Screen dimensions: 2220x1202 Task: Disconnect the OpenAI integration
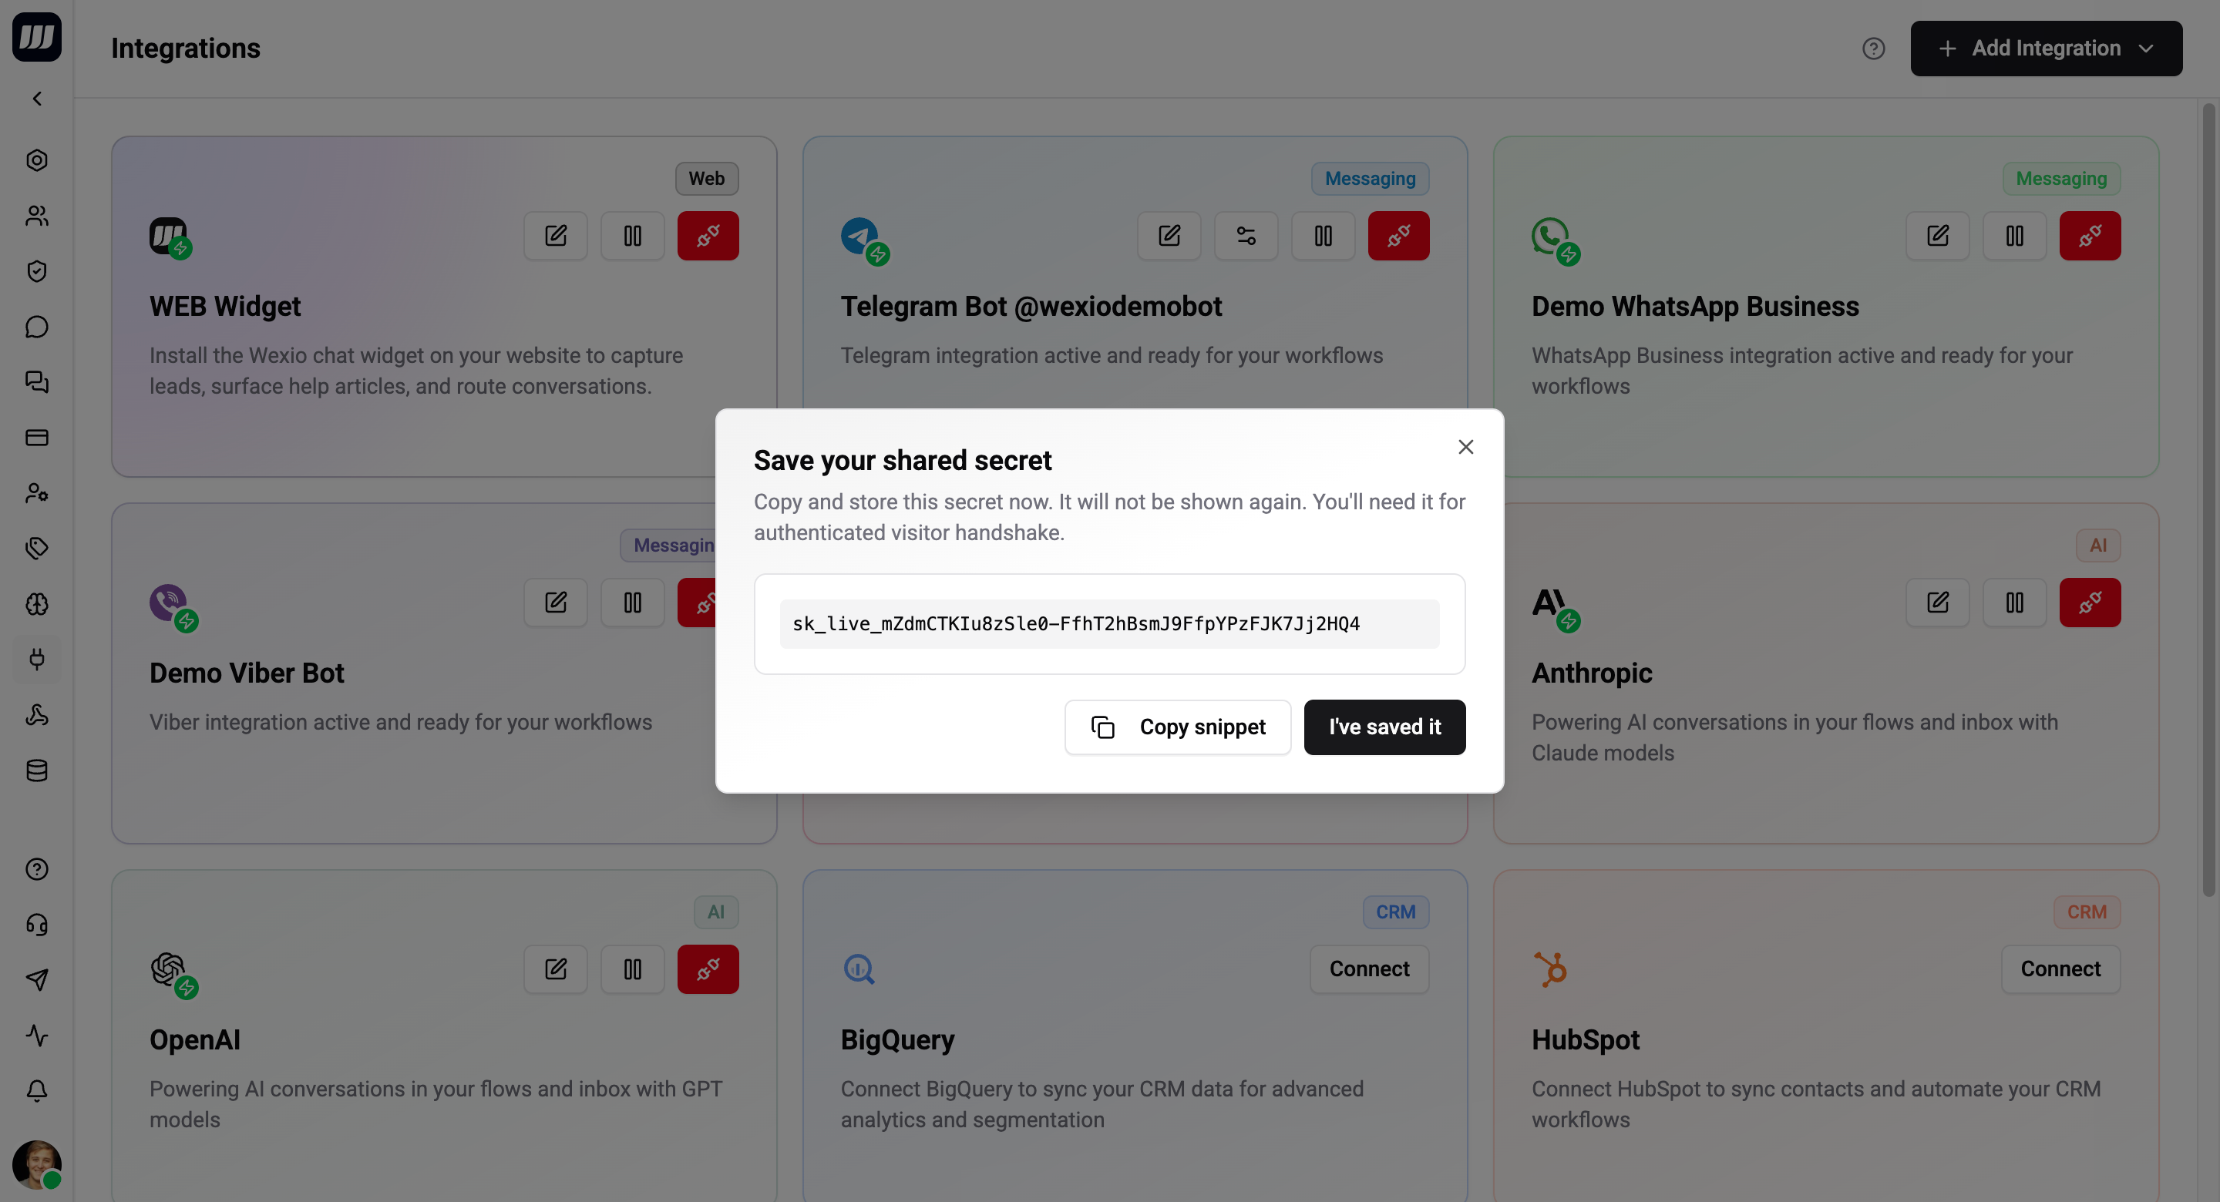point(708,969)
